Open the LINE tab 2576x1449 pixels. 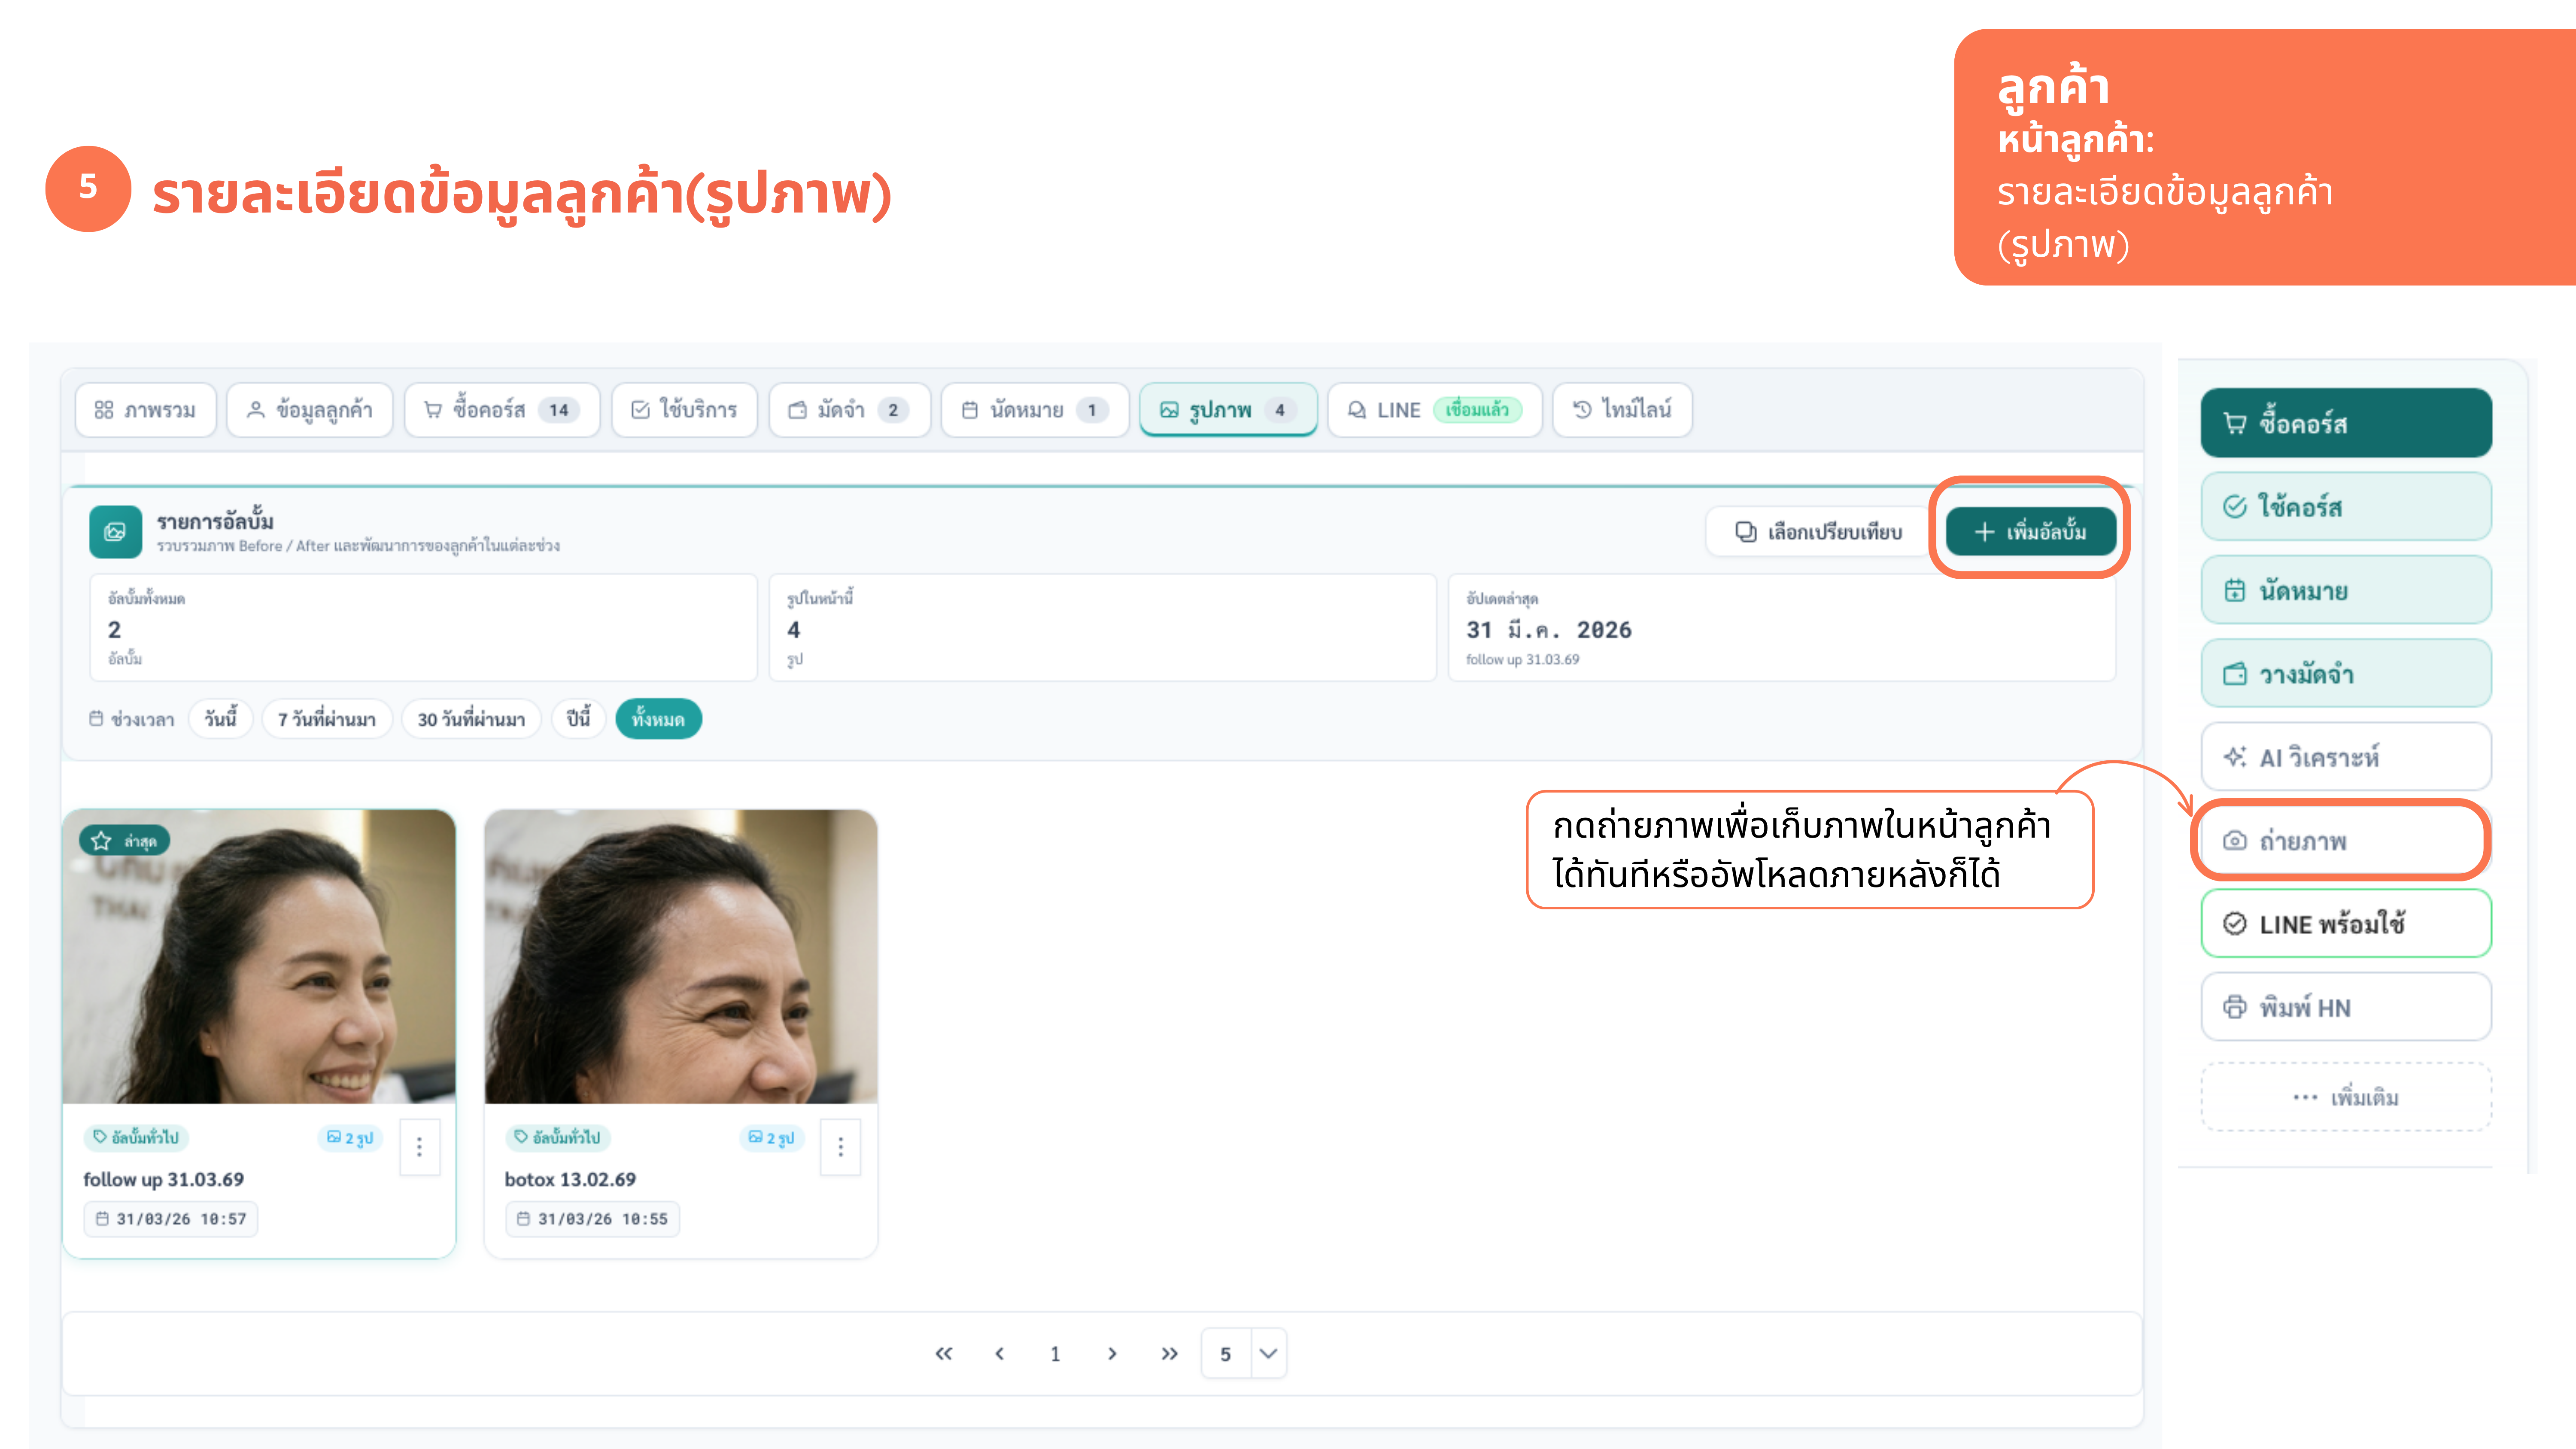click(x=1435, y=410)
